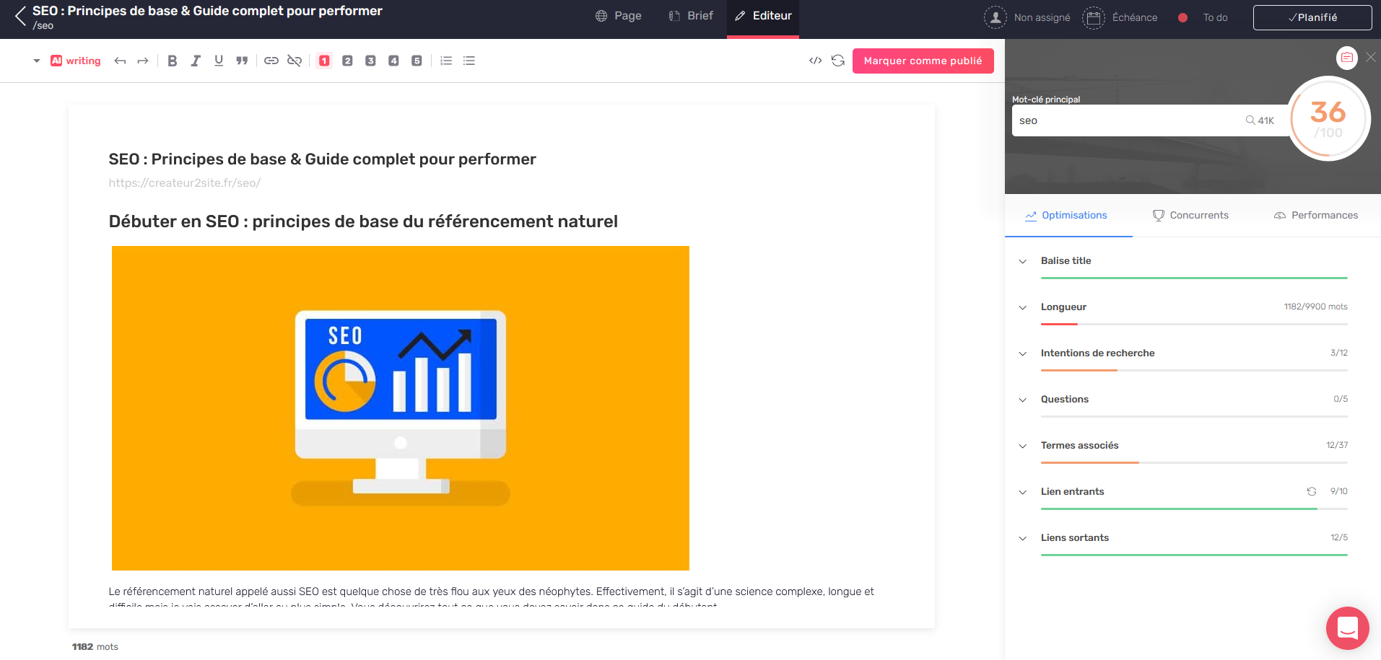Open the HTML source code view
The width and height of the screenshot is (1381, 660).
pos(815,61)
